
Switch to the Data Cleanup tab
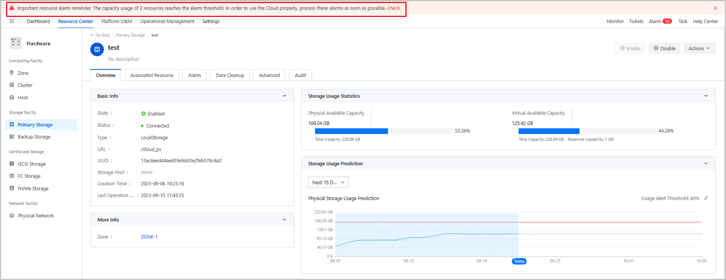coord(229,75)
